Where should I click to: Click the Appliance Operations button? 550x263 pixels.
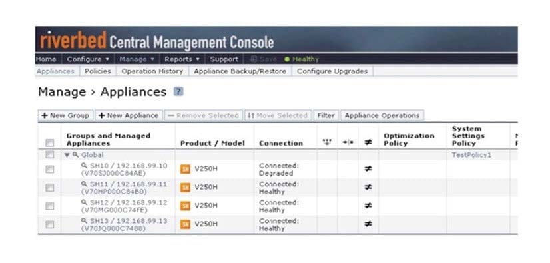pyautogui.click(x=382, y=115)
